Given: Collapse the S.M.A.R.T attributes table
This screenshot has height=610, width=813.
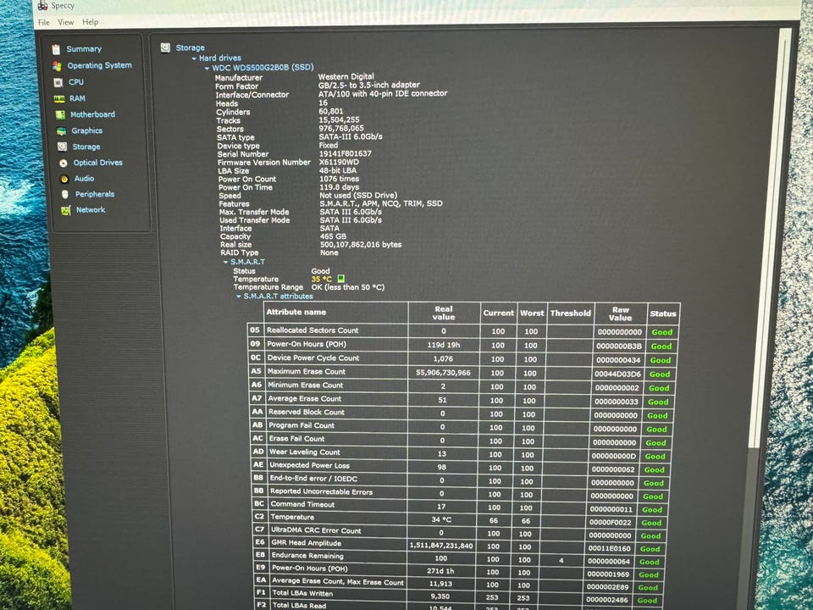Looking at the screenshot, I should click(x=239, y=297).
